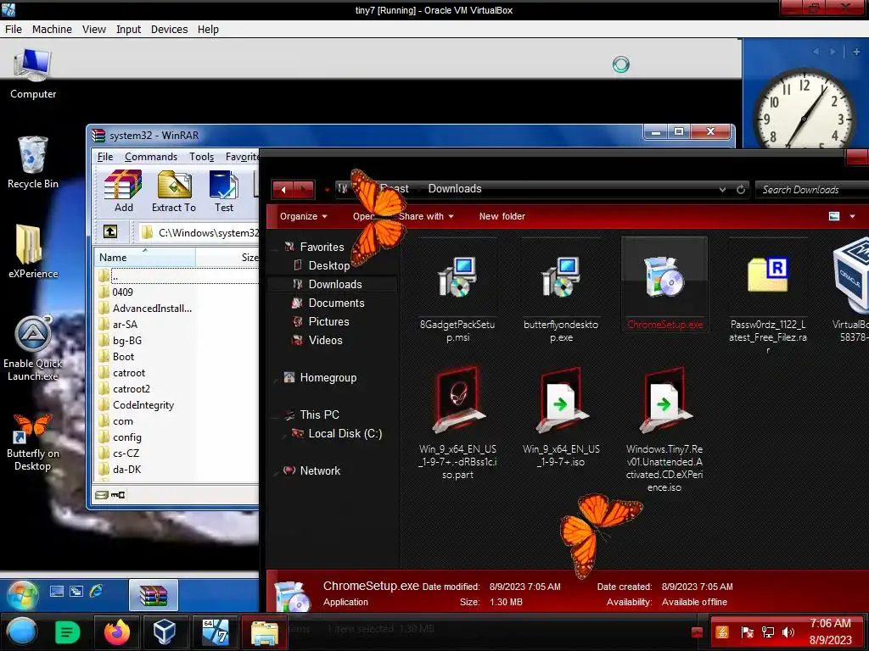Open VirtualBox Help menu
Viewport: 869px width, 651px height.
click(208, 30)
